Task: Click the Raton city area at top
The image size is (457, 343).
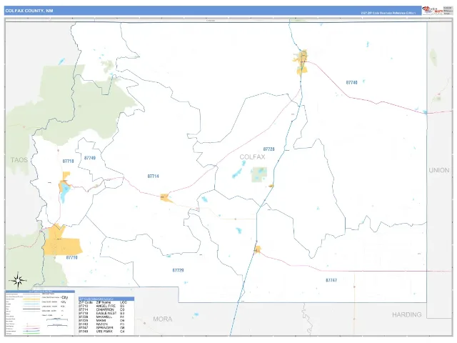Action: point(301,62)
